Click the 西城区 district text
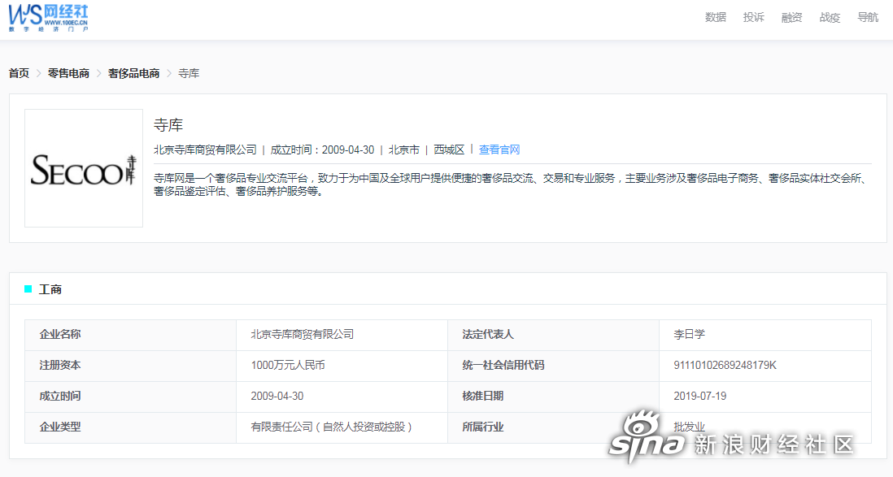Image resolution: width=893 pixels, height=477 pixels. 449,150
